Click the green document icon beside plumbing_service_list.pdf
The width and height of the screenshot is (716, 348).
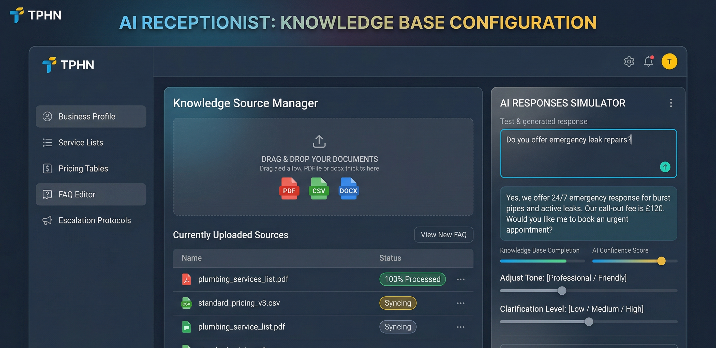point(187,327)
